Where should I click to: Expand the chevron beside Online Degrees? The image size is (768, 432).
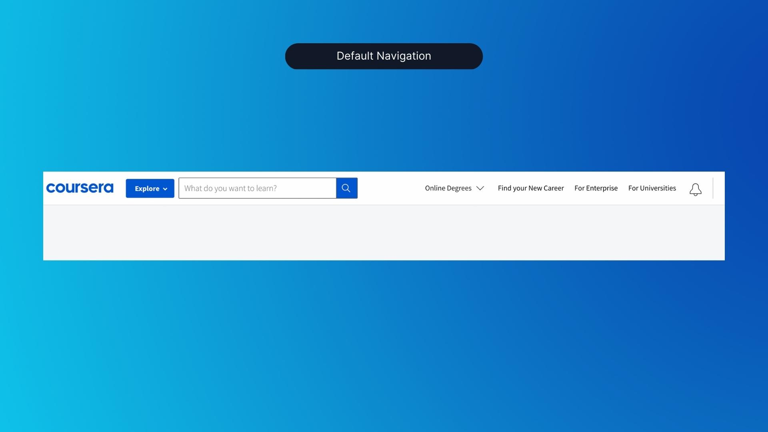click(480, 188)
